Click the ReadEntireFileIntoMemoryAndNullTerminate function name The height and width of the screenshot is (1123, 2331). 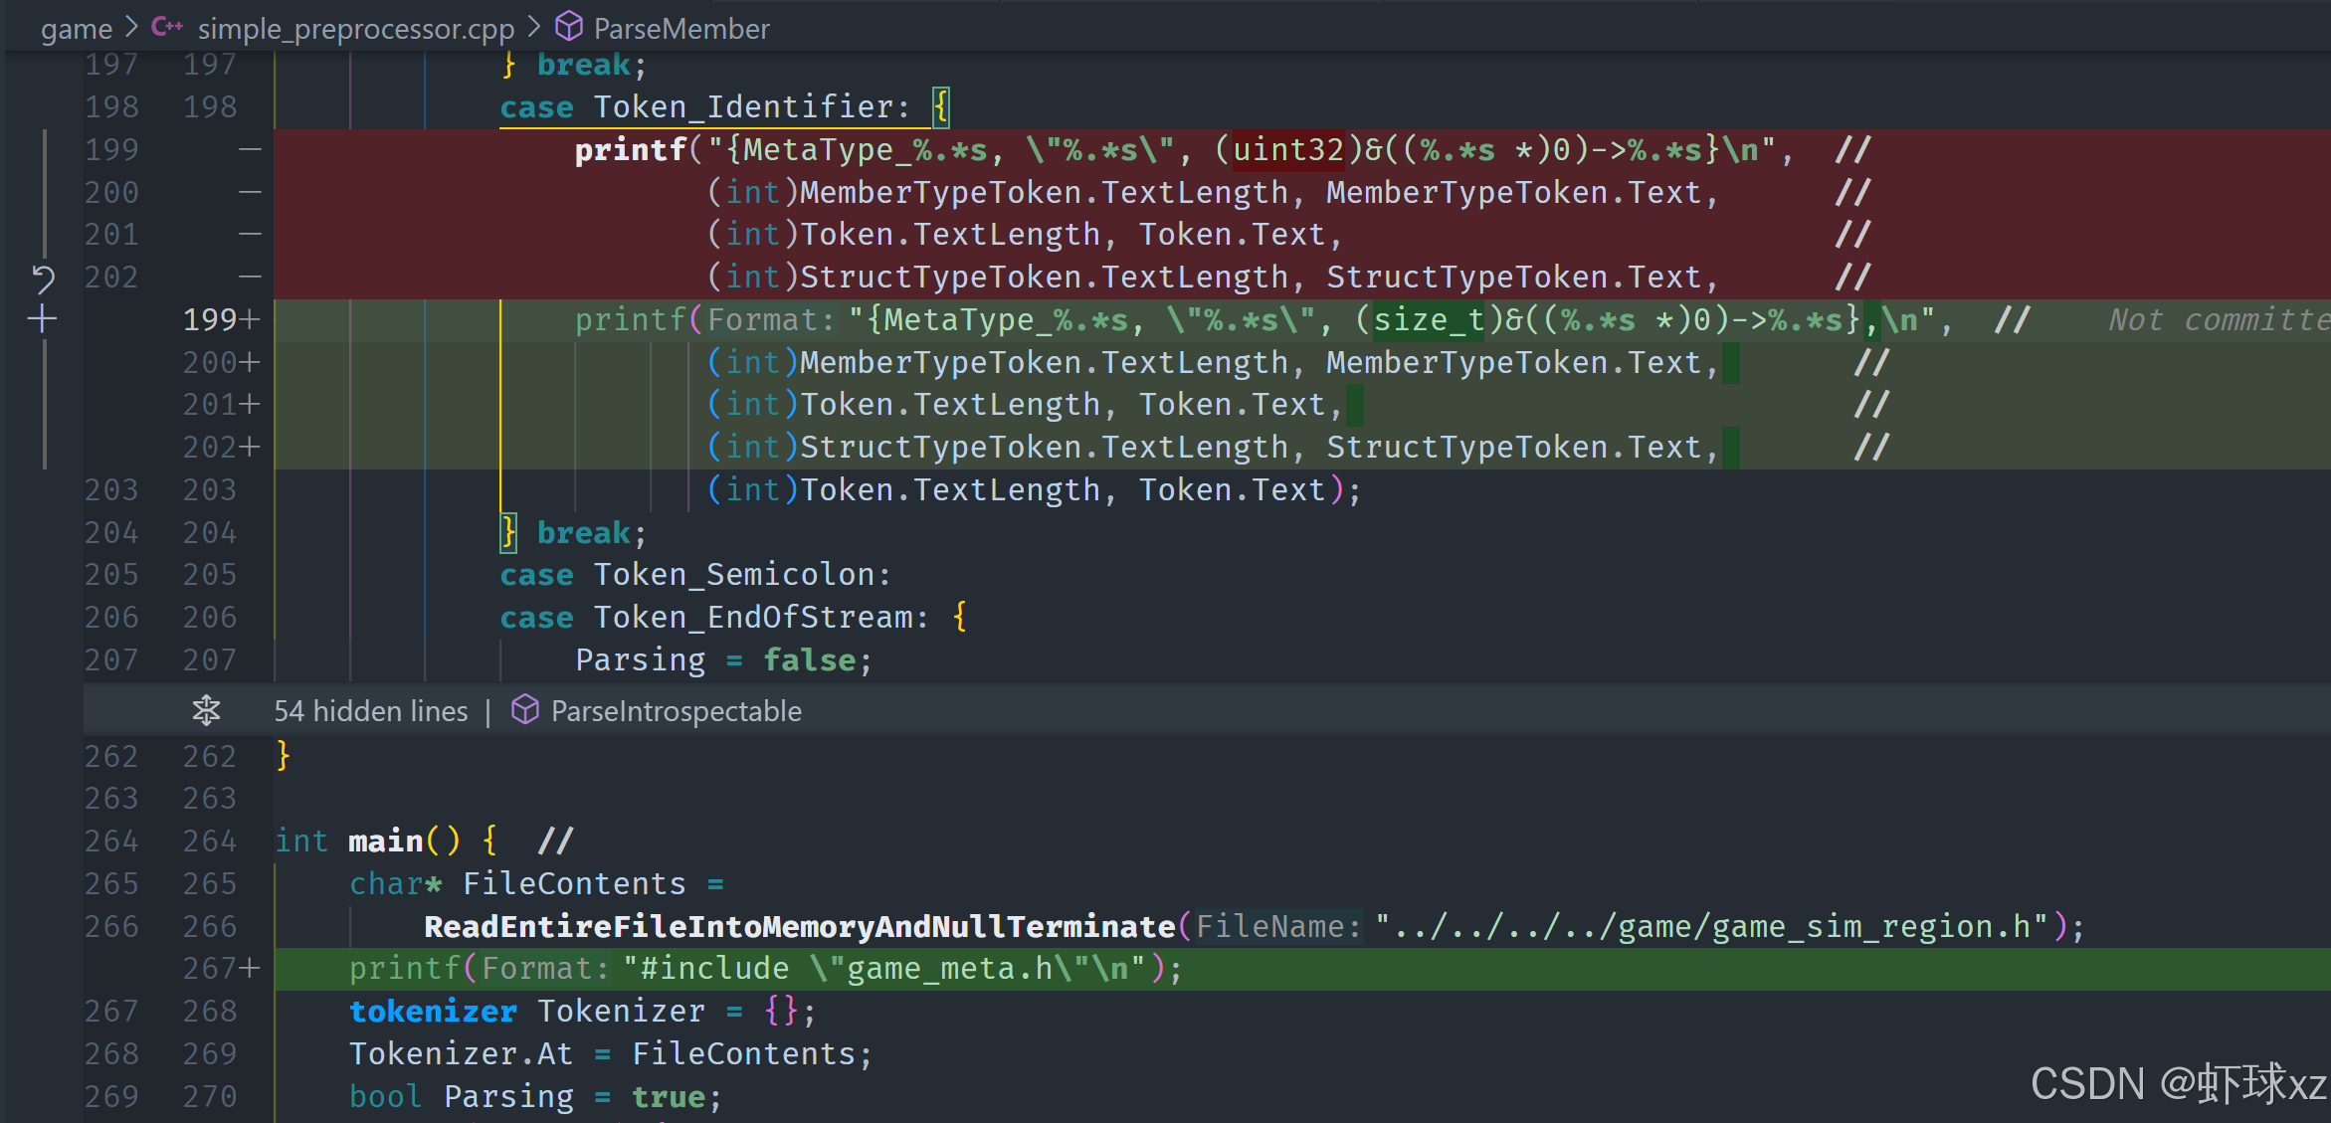799,927
